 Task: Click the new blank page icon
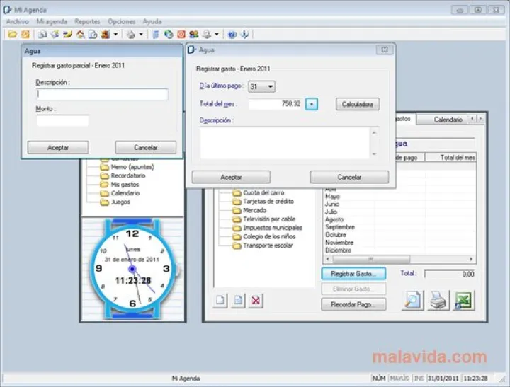(221, 301)
